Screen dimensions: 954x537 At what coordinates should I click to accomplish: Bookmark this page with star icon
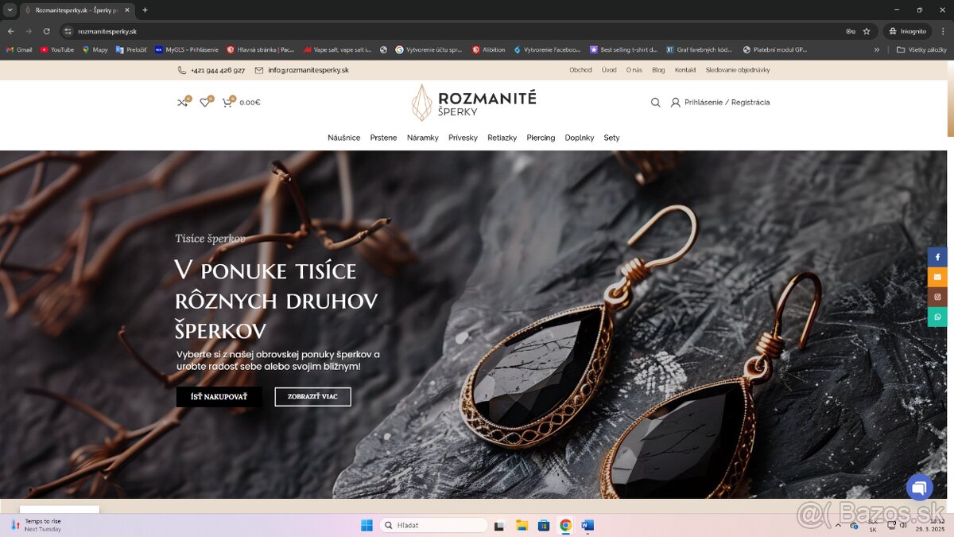pos(867,31)
